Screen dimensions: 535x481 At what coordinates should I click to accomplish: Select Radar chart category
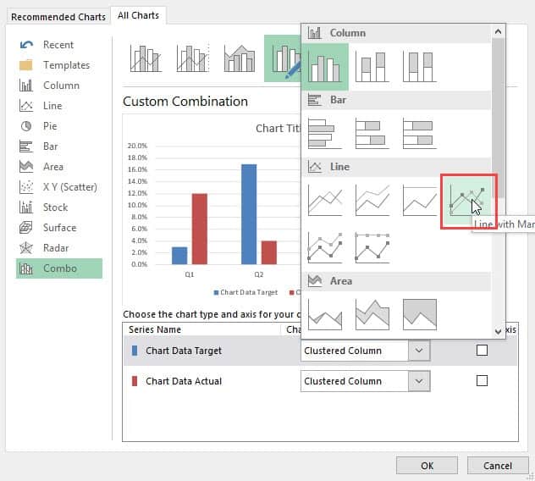(58, 248)
